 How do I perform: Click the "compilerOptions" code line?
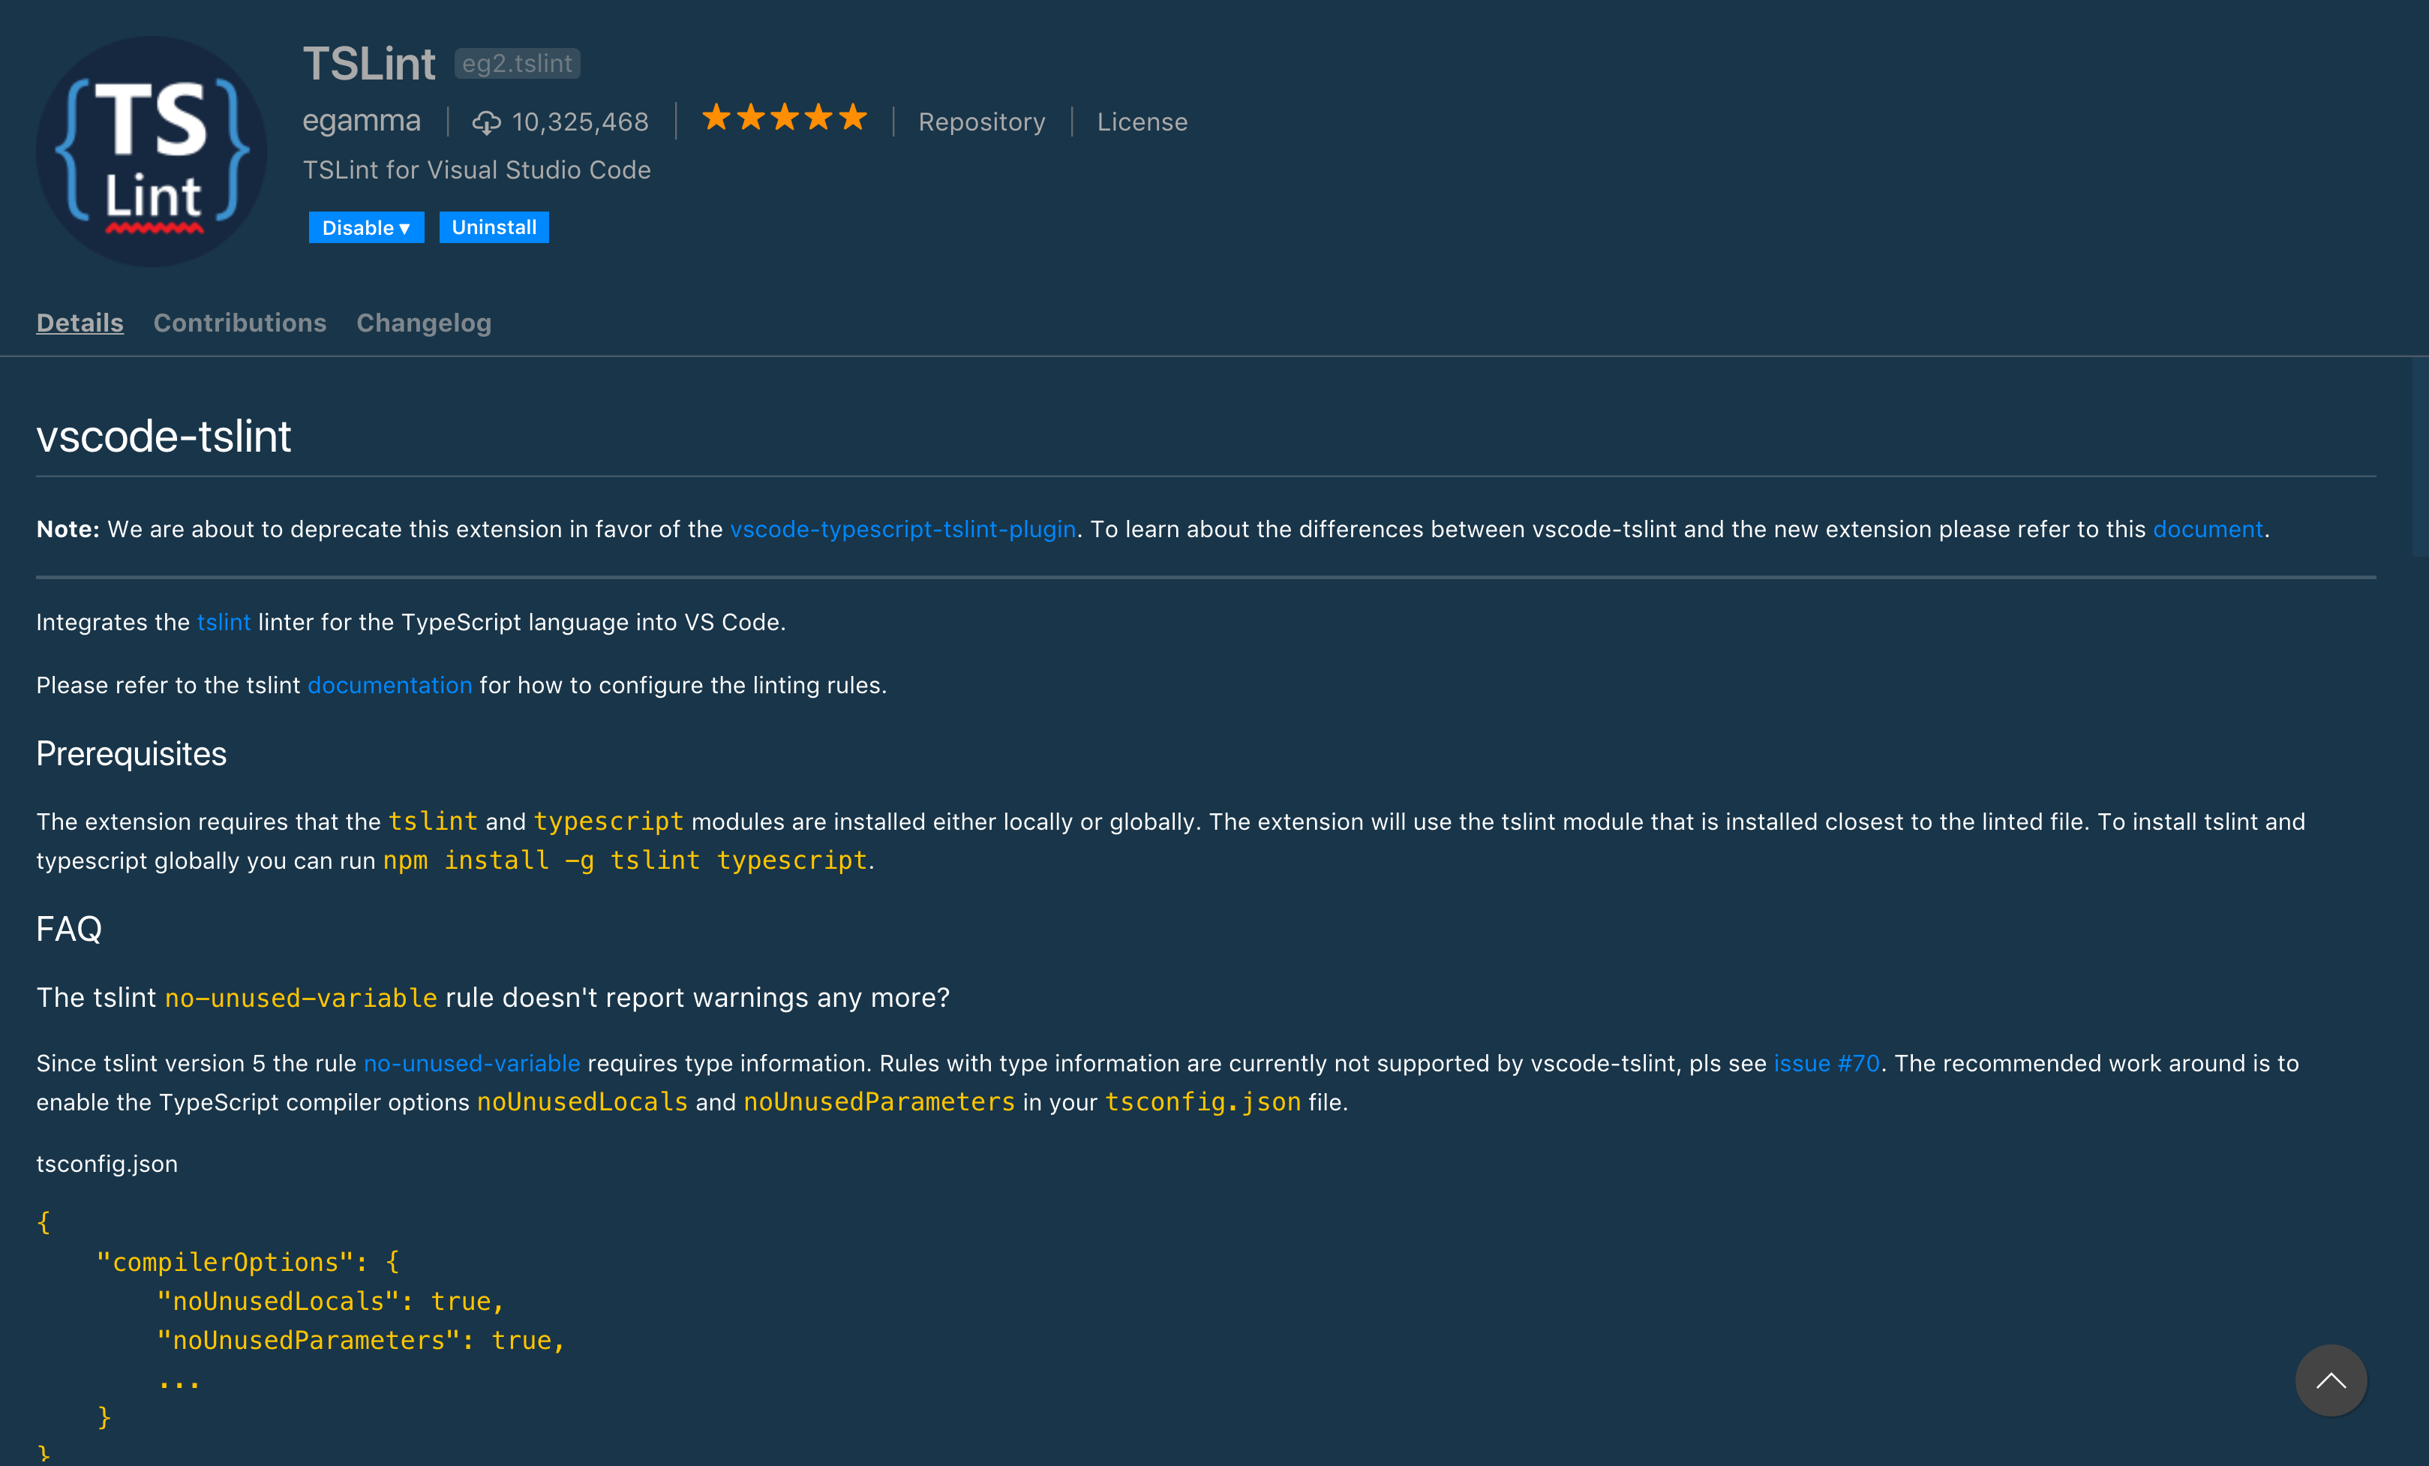pos(248,1262)
